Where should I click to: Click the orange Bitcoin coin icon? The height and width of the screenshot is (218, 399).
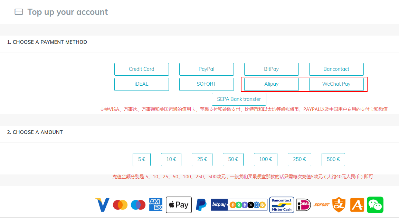pyautogui.click(x=232, y=205)
